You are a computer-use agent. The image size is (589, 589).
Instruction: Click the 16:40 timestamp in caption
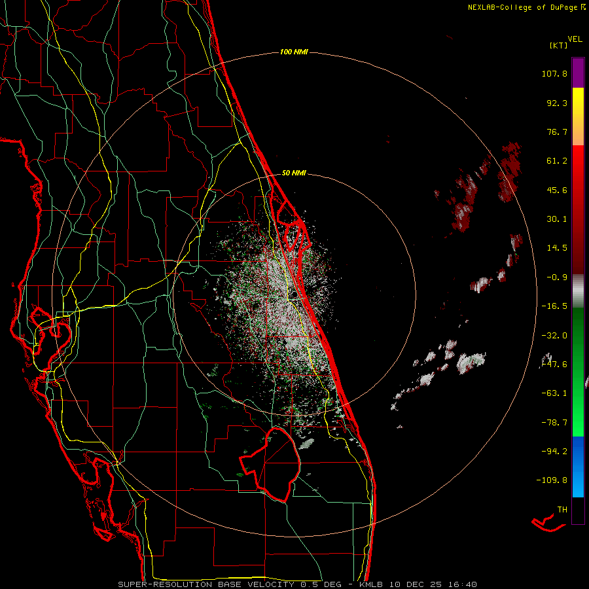pyautogui.click(x=462, y=584)
